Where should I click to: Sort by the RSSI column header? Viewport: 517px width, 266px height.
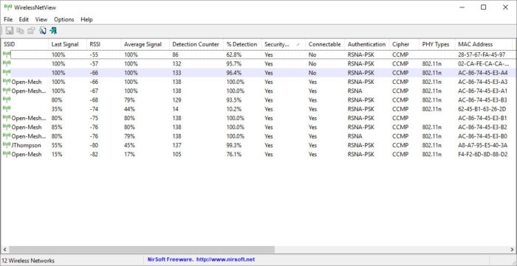tap(103, 44)
